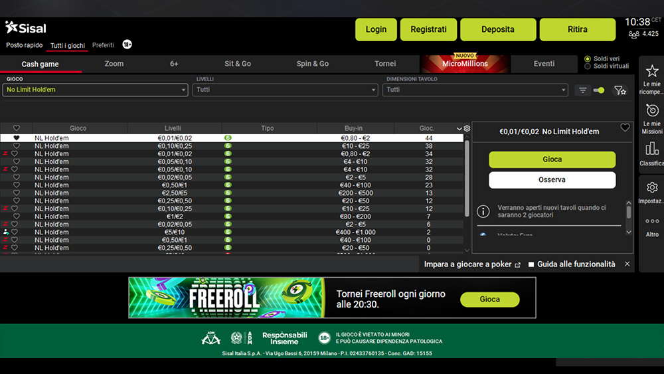Click the ADM logo in the footer
Screen dimensions: 664x374
(210, 338)
